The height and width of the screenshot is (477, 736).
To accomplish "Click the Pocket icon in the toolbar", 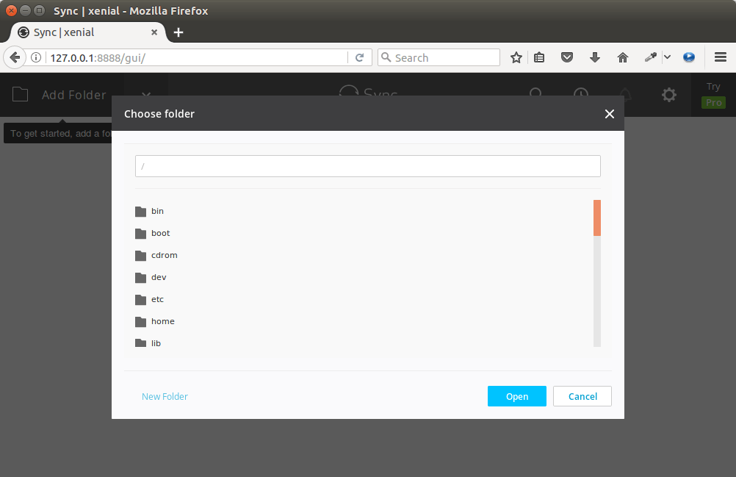I will [x=567, y=57].
